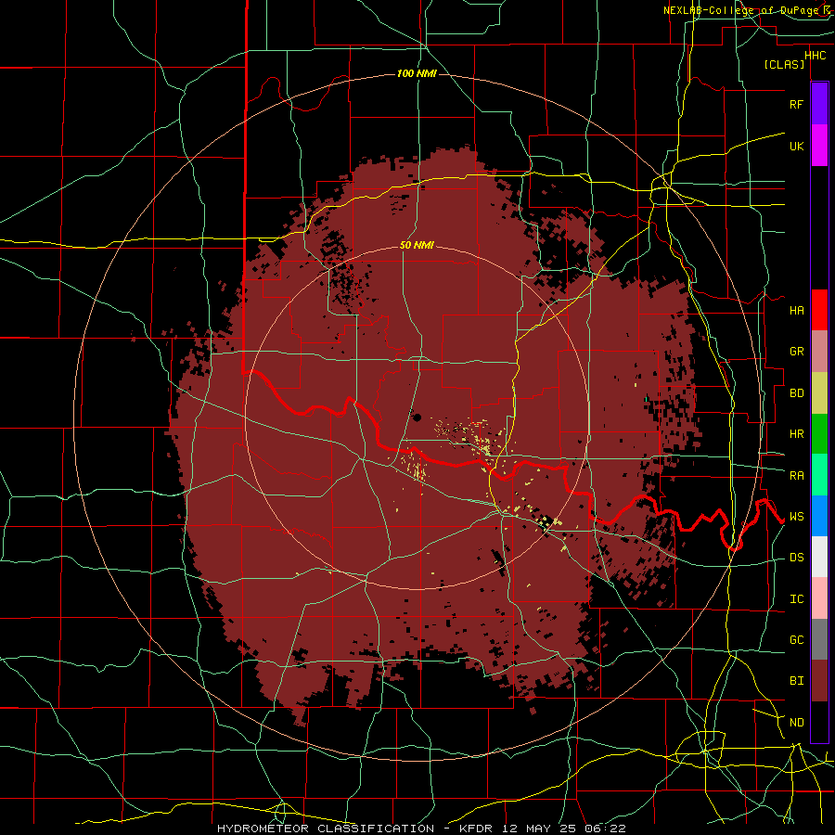Click the mint green RA legend swatch
The height and width of the screenshot is (835, 835).
[x=819, y=475]
